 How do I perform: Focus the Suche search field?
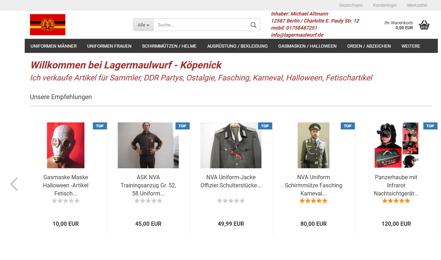click(x=201, y=25)
